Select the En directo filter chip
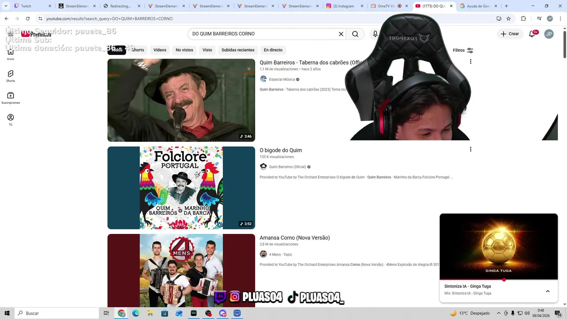567x319 pixels. [273, 50]
